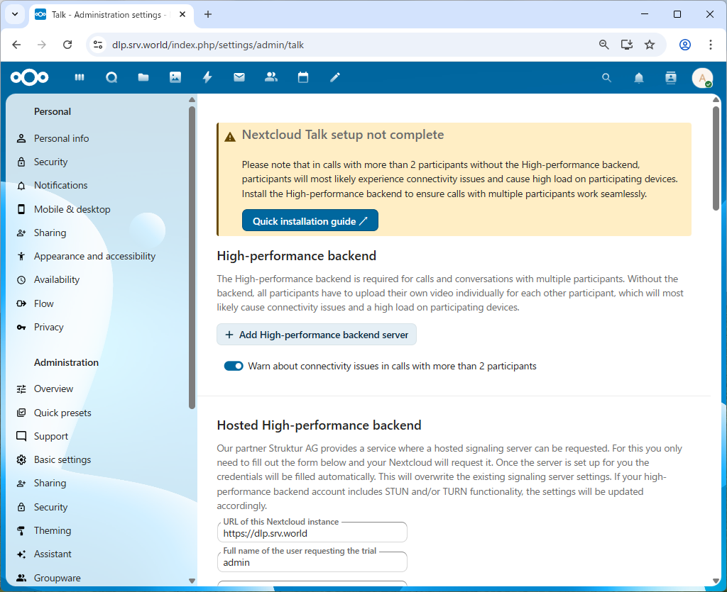Open the browser zoom magnifier icon
Screen dimensions: 727x592
pos(603,45)
